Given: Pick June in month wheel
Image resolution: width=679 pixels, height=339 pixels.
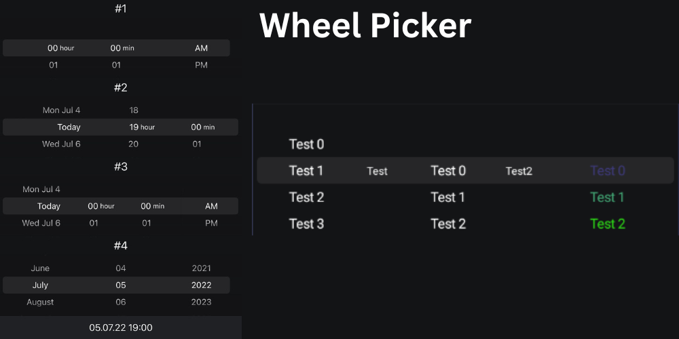Looking at the screenshot, I should coord(40,268).
